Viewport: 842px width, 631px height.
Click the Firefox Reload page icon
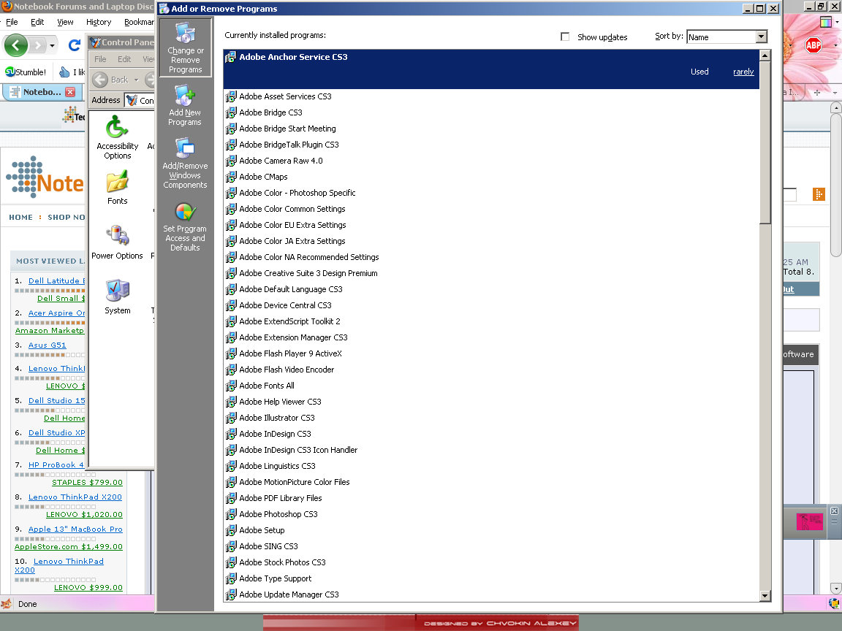tap(75, 45)
